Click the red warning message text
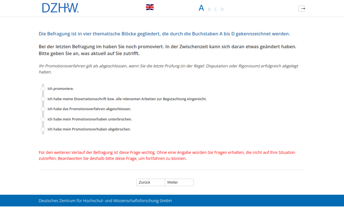 [x=166, y=155]
